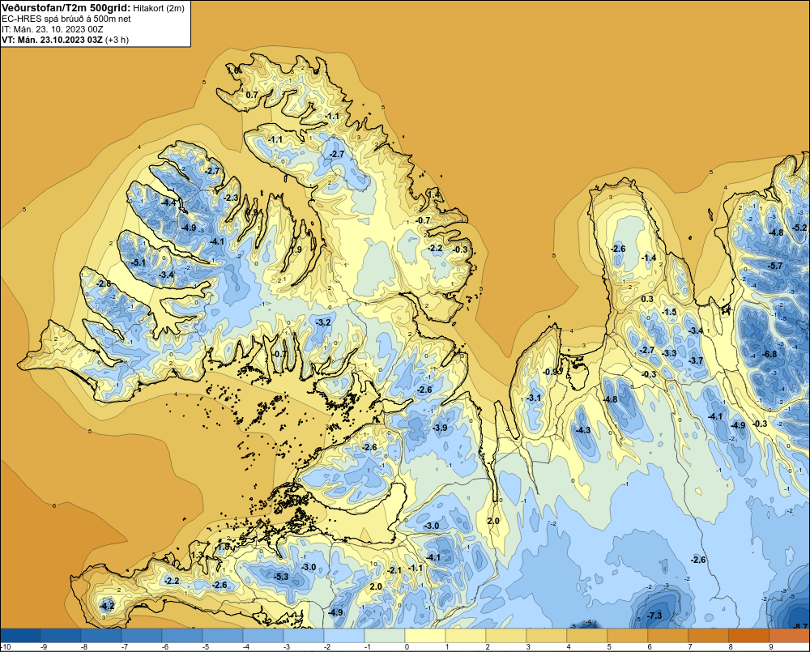The width and height of the screenshot is (810, 652).
Task: Click the 0.7 temperature value near the north tip
Action: tap(252, 95)
